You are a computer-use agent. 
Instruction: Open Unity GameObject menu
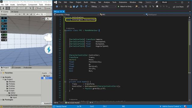pos(21,5)
